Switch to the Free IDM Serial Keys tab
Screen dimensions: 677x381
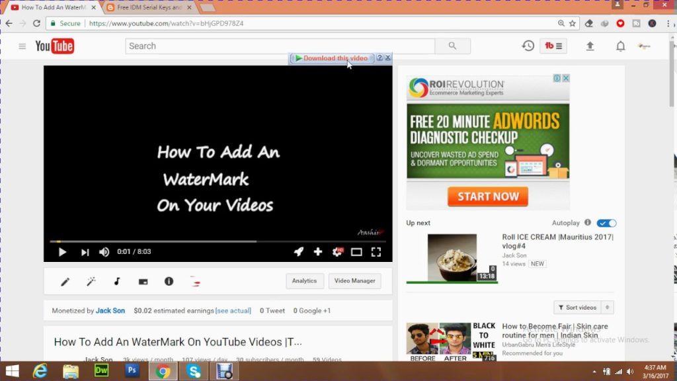tap(149, 7)
